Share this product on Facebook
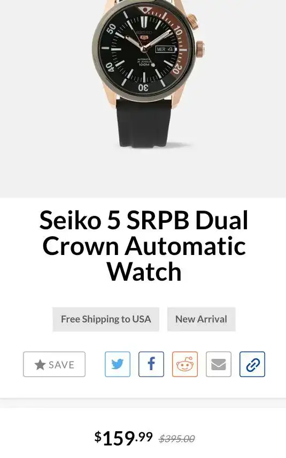The image size is (286, 458). pyautogui.click(x=151, y=364)
